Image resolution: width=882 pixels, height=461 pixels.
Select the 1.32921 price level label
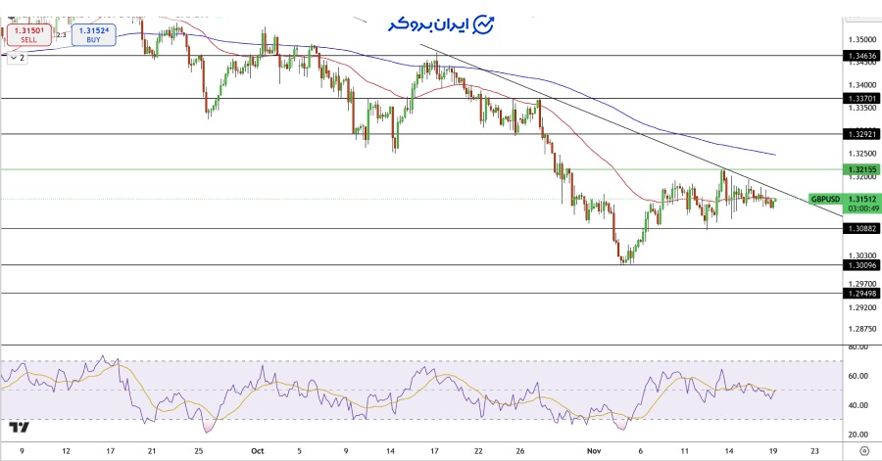click(859, 134)
